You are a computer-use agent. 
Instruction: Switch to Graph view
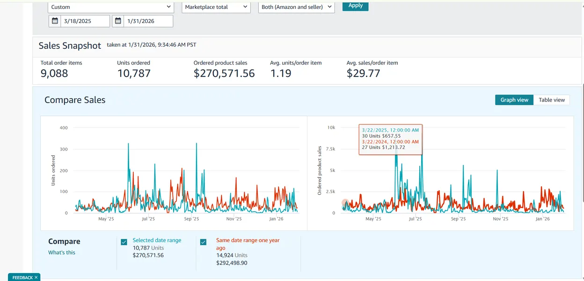tap(514, 100)
